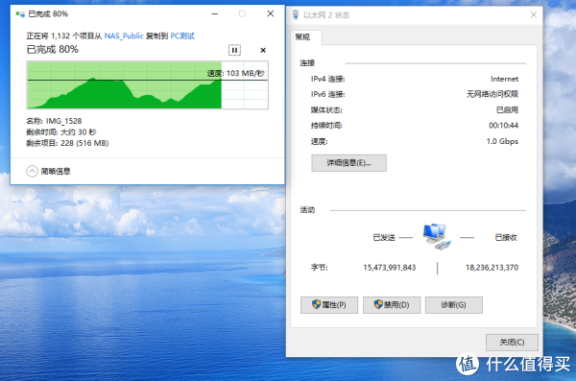Image resolution: width=576 pixels, height=381 pixels.
Task: Click the transfer speed graph
Action: coord(147,85)
